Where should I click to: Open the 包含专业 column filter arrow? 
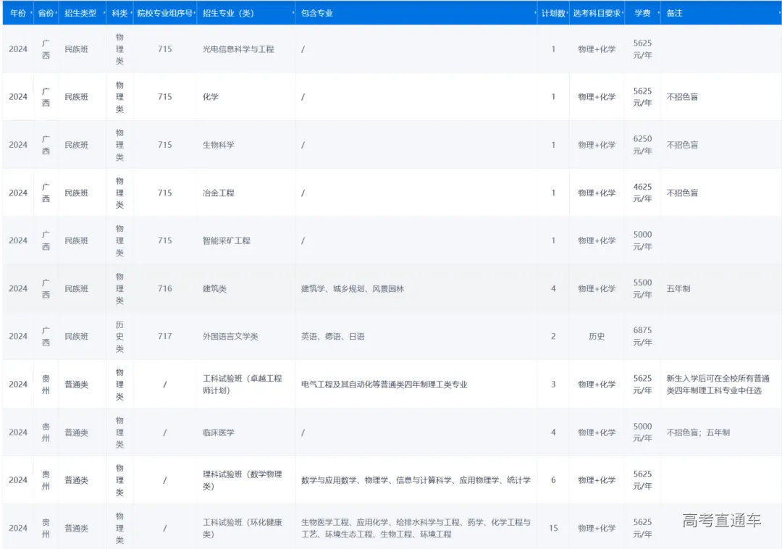(534, 12)
